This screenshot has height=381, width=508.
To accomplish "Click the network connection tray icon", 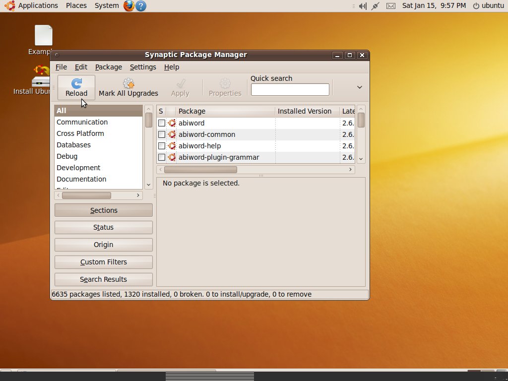I will tap(375, 6).
